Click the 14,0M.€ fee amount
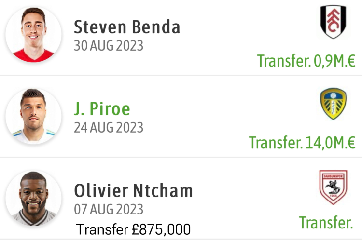 pos(330,143)
